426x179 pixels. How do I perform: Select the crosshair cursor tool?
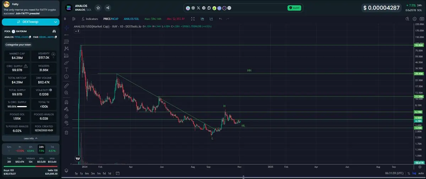[x=66, y=27]
